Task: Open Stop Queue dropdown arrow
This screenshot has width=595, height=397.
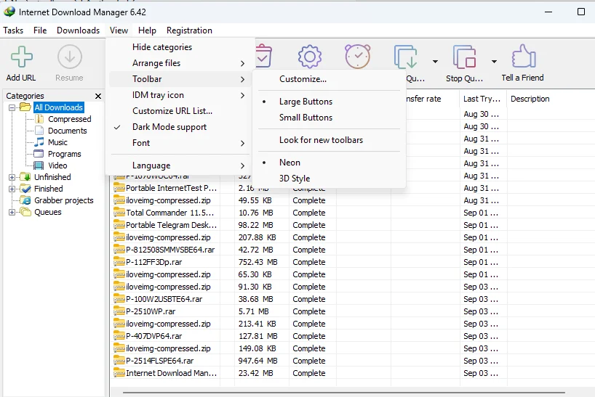Action: point(494,61)
